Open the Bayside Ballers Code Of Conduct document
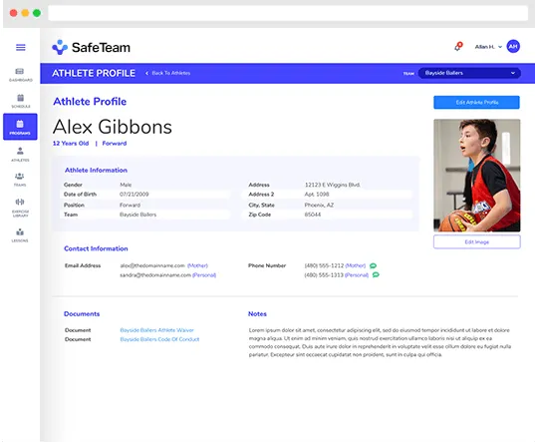The height and width of the screenshot is (444, 535). (159, 339)
